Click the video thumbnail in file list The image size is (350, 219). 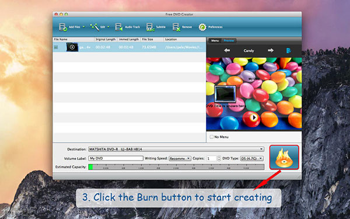[x=72, y=47]
